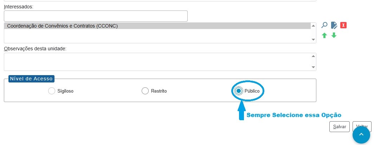Move selected Interessado up with green arrow
The width and height of the screenshot is (374, 145).
click(325, 35)
